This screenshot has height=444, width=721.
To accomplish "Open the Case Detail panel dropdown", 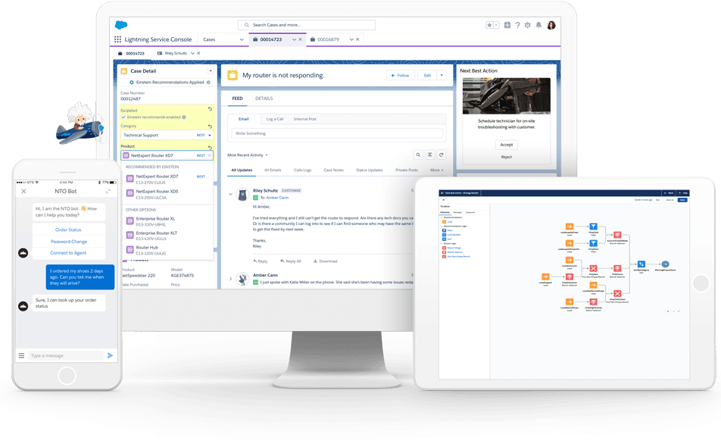I will [x=210, y=71].
